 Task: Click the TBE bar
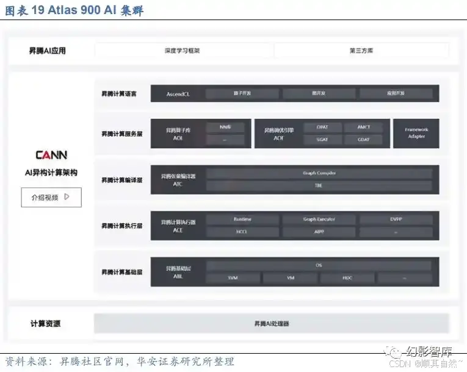(319, 186)
